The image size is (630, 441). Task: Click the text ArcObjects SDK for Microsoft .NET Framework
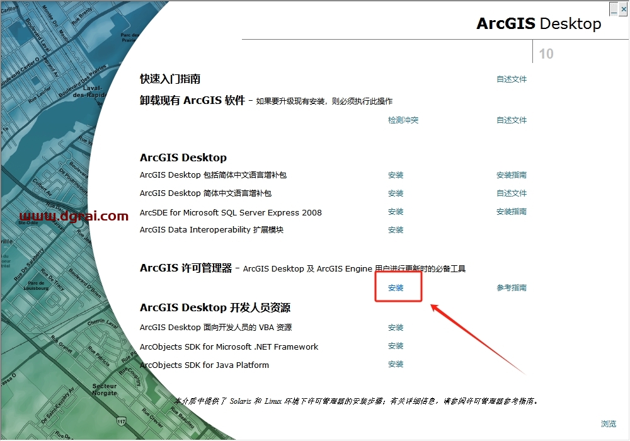(229, 346)
